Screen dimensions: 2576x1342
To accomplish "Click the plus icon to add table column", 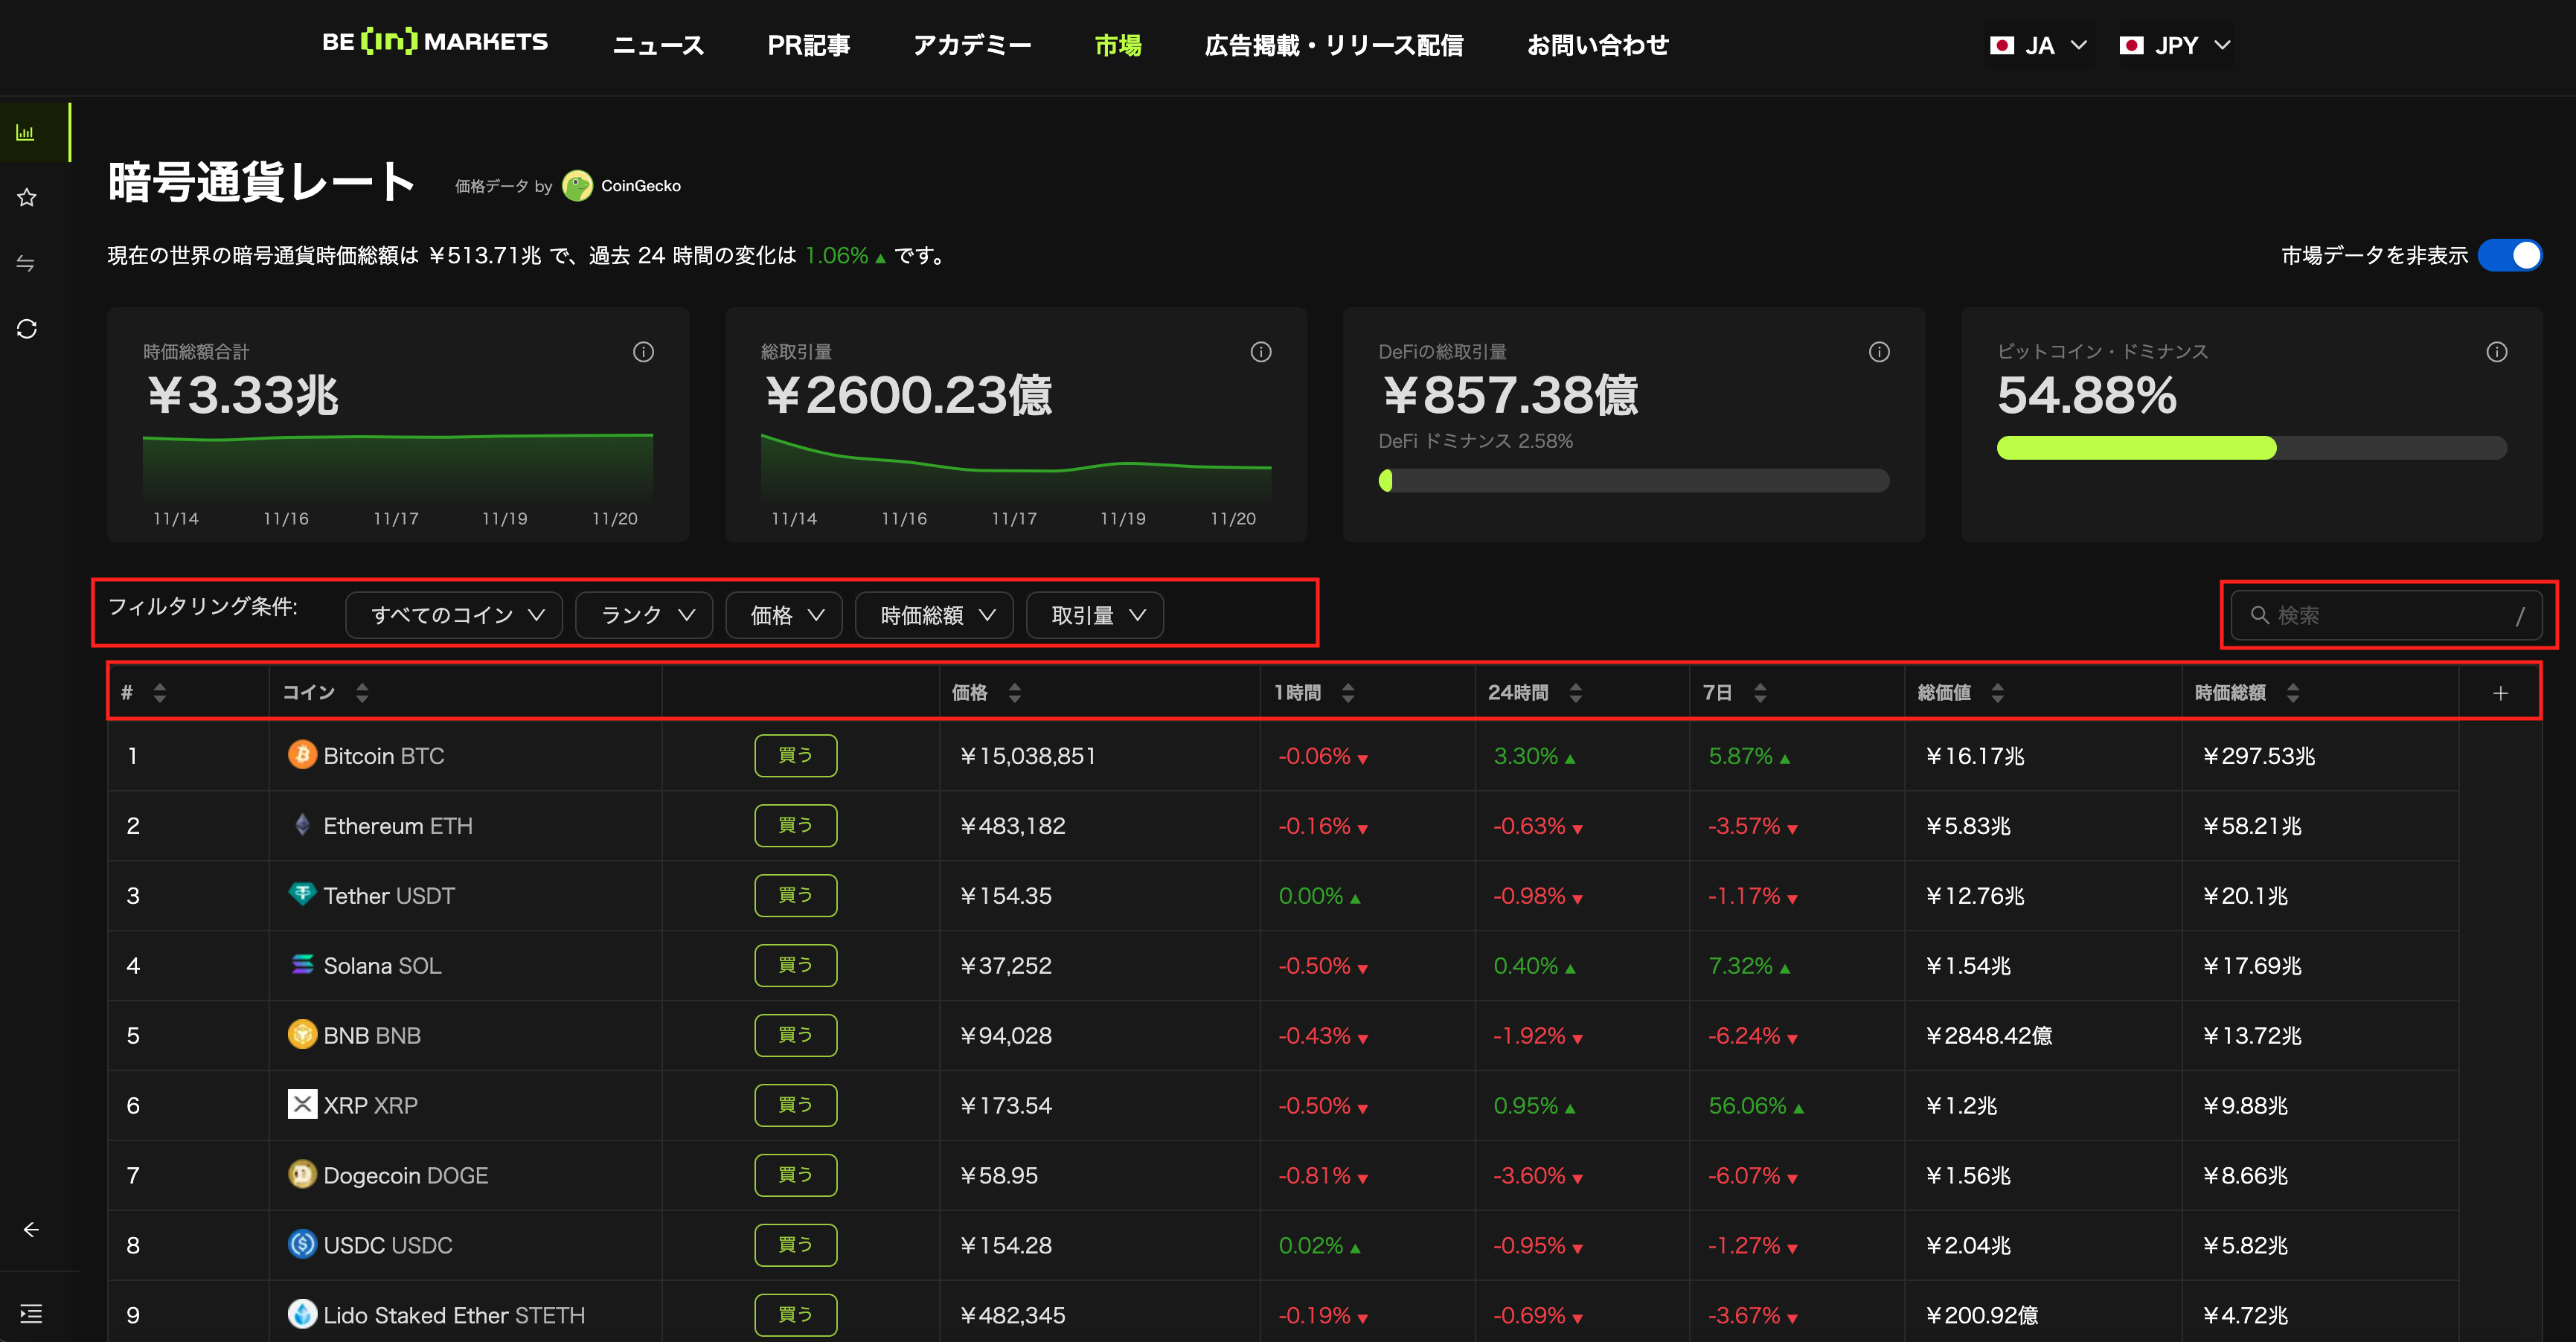I will [2499, 693].
